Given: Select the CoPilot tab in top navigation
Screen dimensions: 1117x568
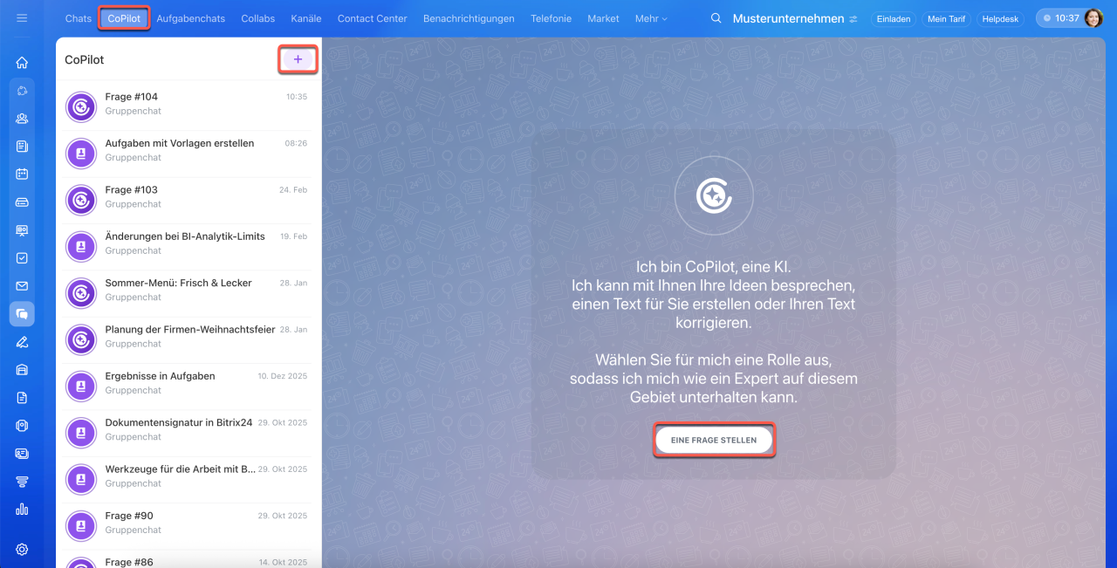Looking at the screenshot, I should pos(125,18).
